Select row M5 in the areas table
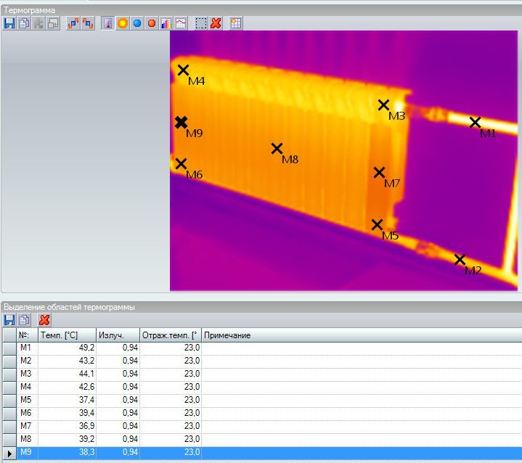 [26, 400]
